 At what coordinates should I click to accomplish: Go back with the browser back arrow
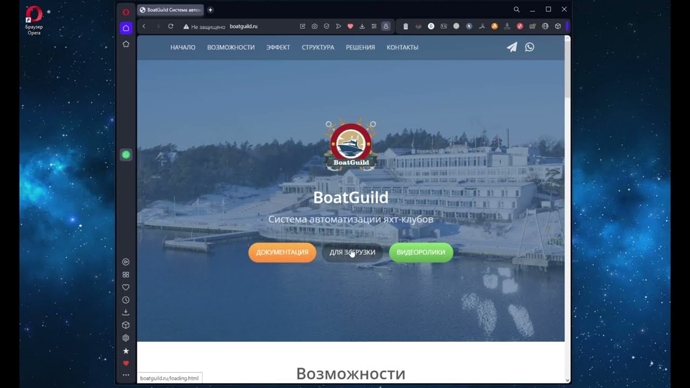144,26
